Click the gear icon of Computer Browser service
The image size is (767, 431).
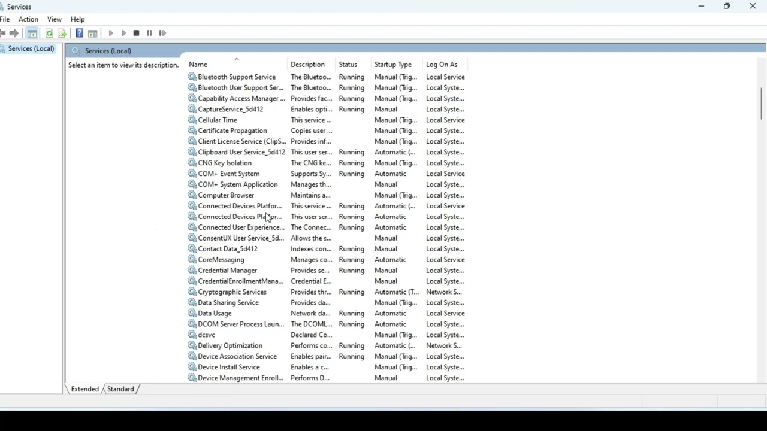[192, 195]
